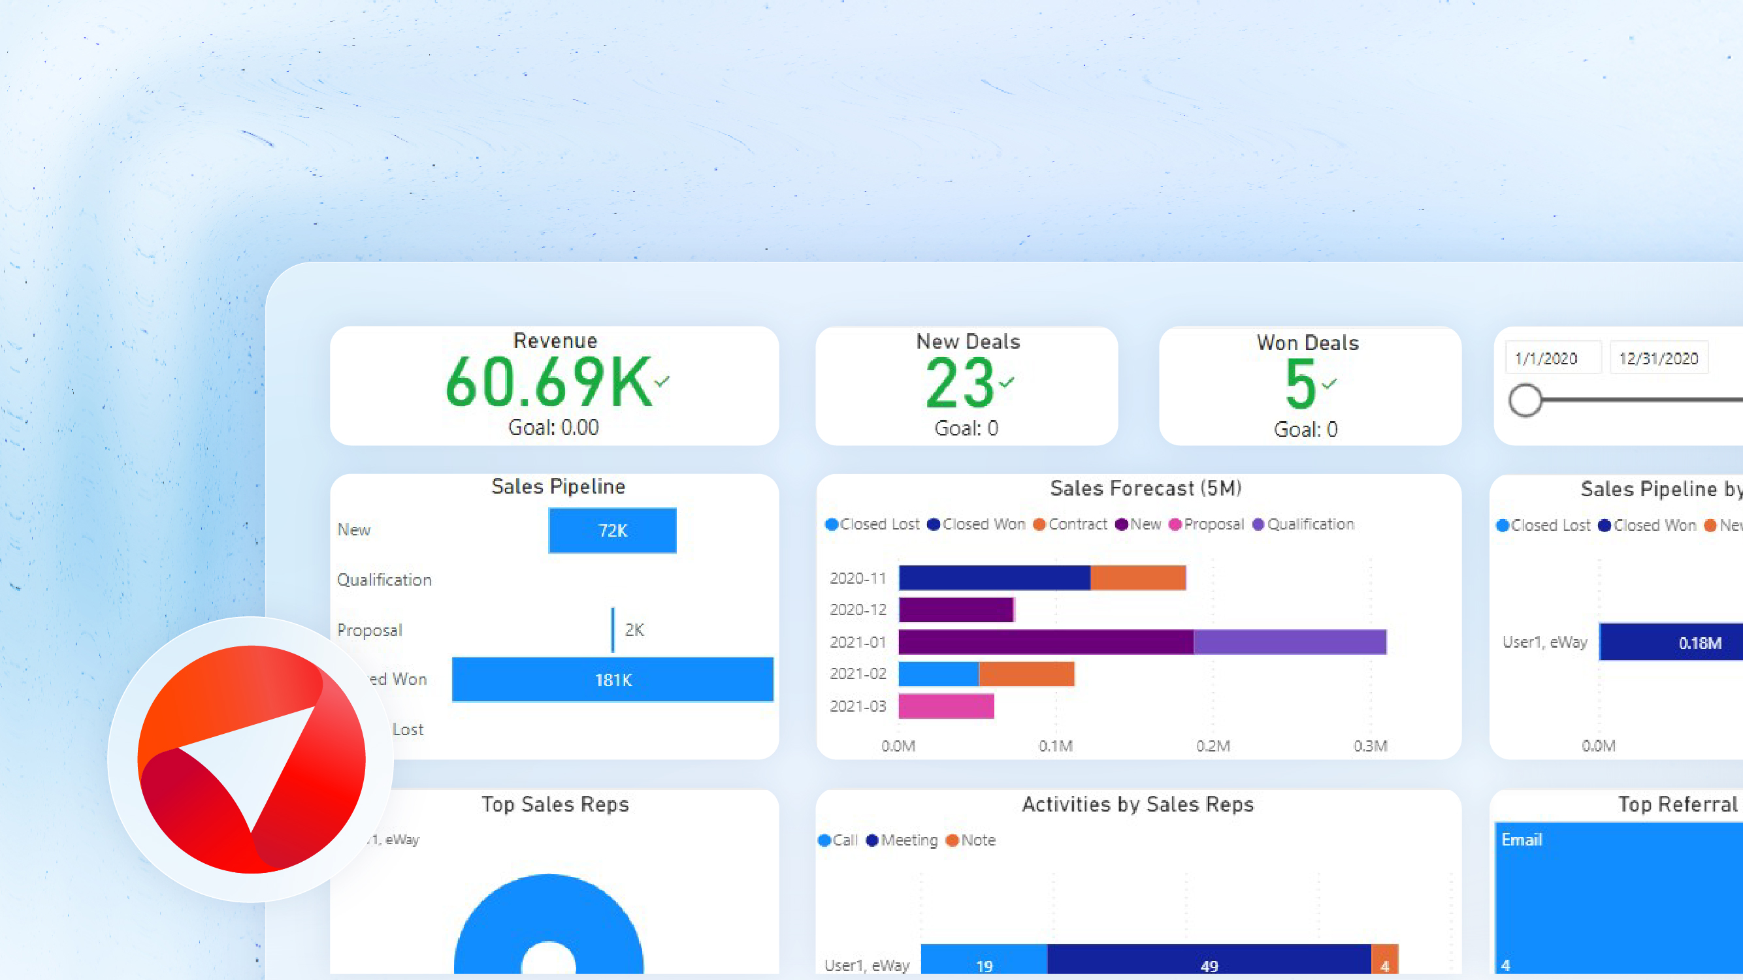Click the Sales Pipeline chart title
Viewport: 1743px width, 980px height.
[x=558, y=486]
